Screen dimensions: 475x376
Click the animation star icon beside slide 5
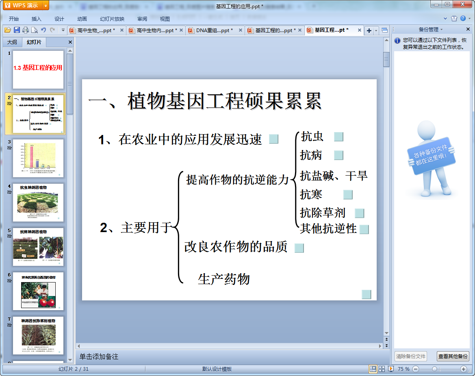pos(9,236)
